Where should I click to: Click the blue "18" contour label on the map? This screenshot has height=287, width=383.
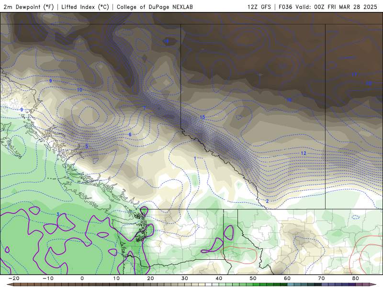point(369,83)
